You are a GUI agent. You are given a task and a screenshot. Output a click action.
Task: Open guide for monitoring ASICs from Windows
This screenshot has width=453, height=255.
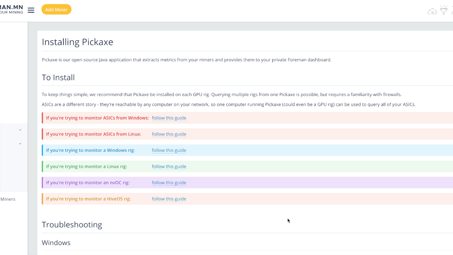(x=169, y=118)
